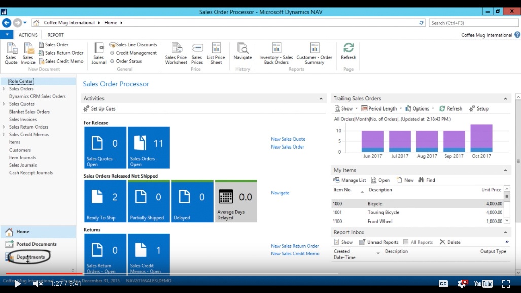The width and height of the screenshot is (521, 293).
Task: Click the New Sales Quote link
Action: coord(288,139)
